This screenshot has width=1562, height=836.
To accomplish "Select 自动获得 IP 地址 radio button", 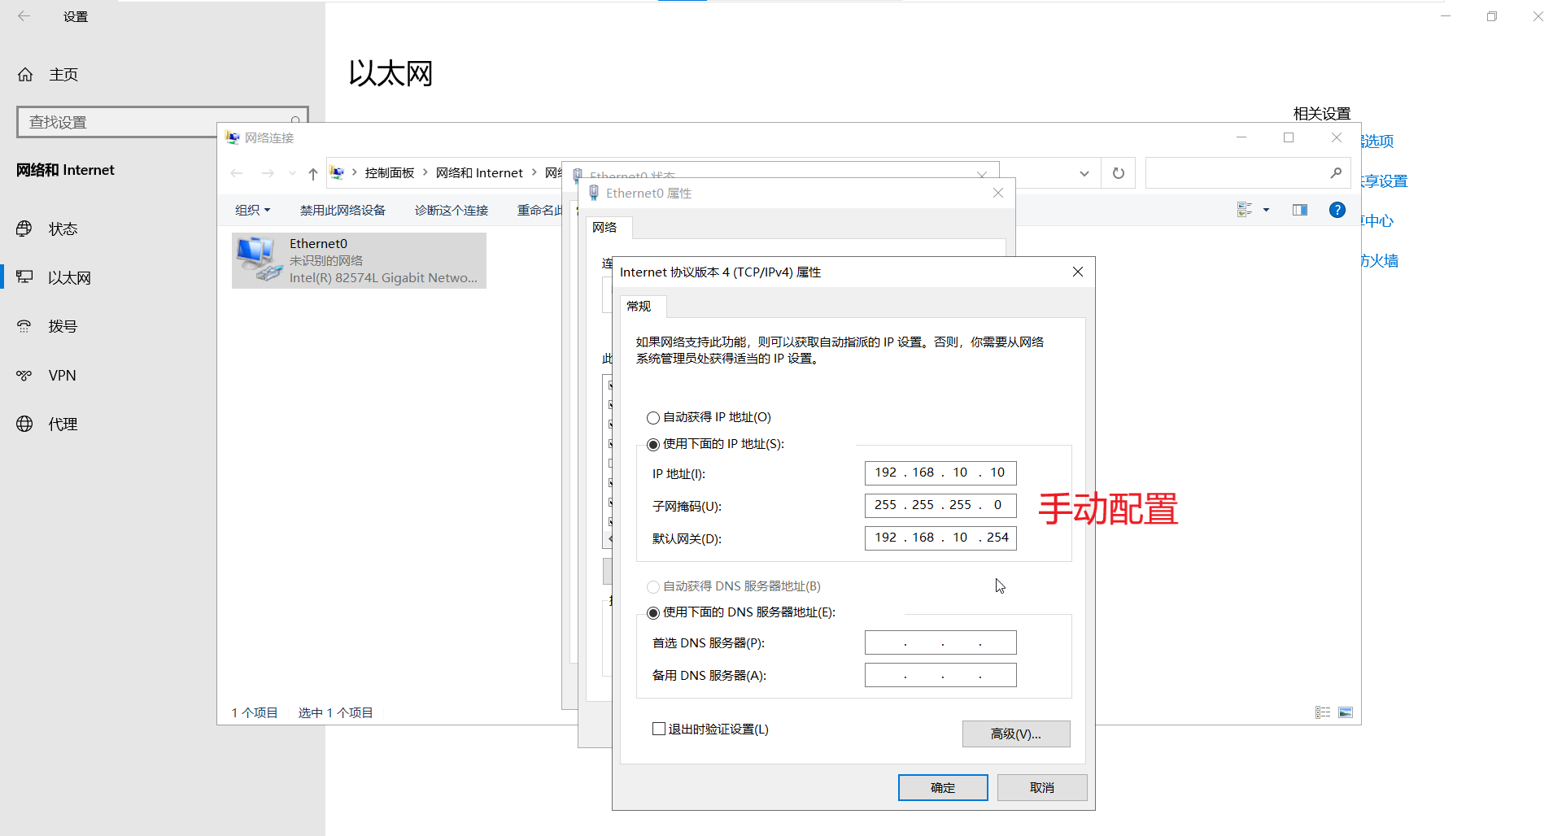I will pyautogui.click(x=652, y=417).
